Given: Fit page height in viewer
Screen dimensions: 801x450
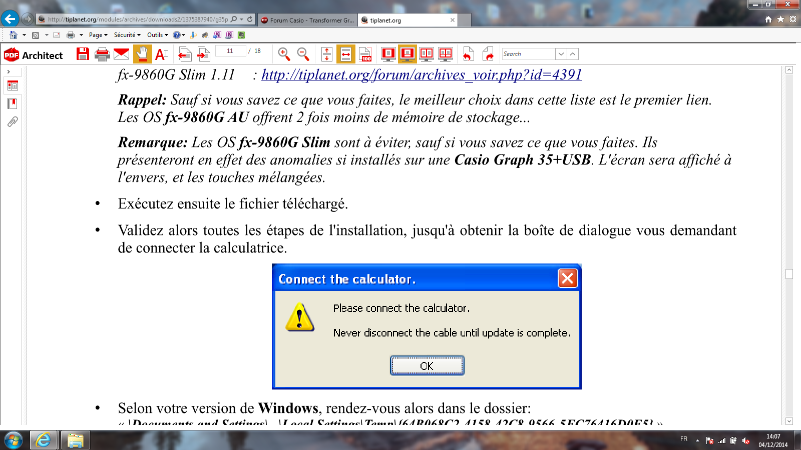Looking at the screenshot, I should pos(327,54).
